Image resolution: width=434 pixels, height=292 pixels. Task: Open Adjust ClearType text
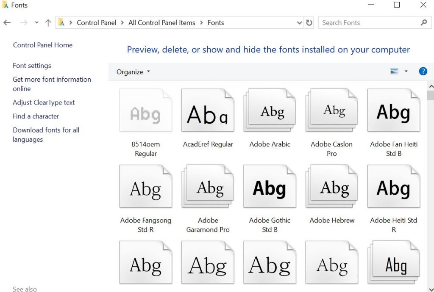(x=43, y=102)
